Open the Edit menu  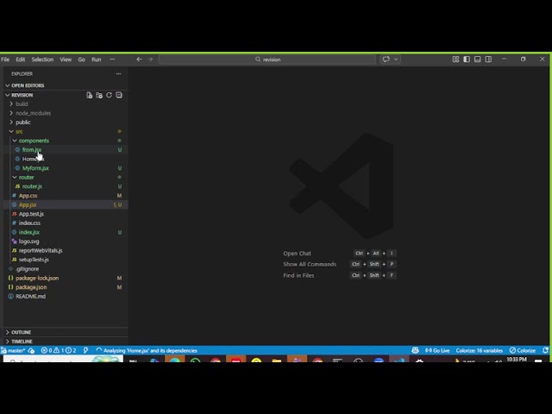pos(21,60)
